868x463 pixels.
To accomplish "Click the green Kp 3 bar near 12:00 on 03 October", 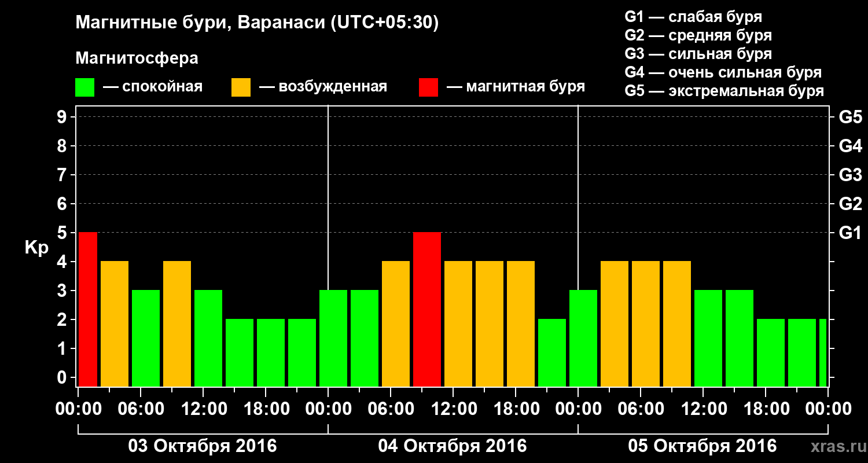I will tap(208, 338).
